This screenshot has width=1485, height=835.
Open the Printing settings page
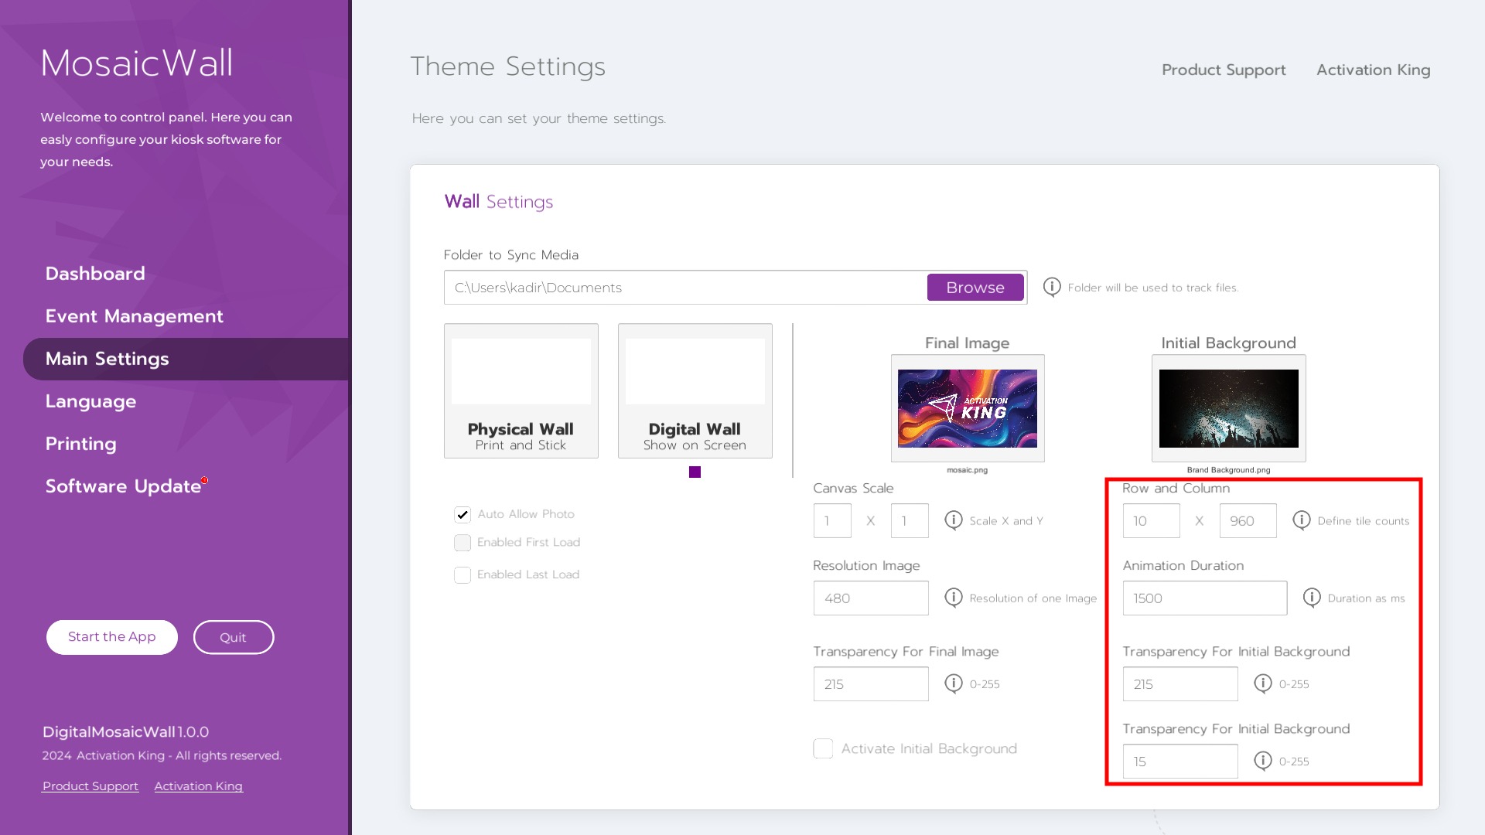pos(80,444)
